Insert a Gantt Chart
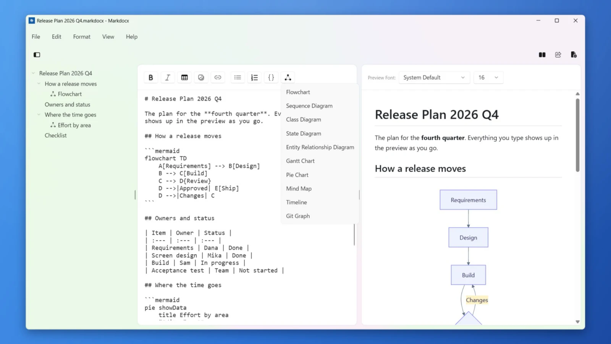This screenshot has height=344, width=611. pos(320,161)
